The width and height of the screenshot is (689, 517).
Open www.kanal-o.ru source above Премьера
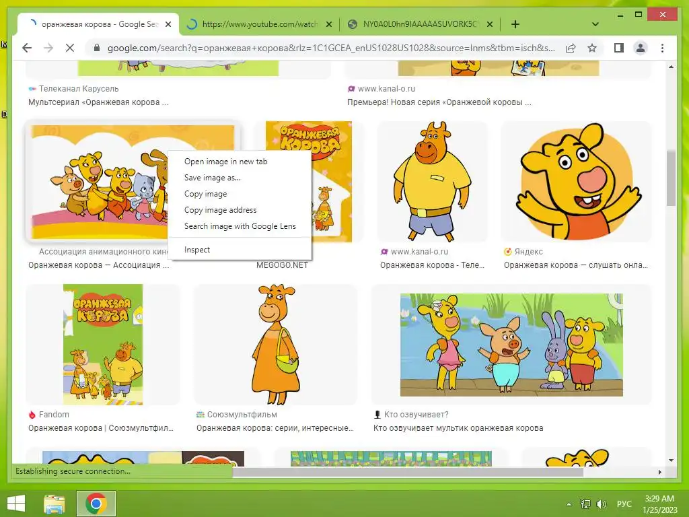pos(386,89)
